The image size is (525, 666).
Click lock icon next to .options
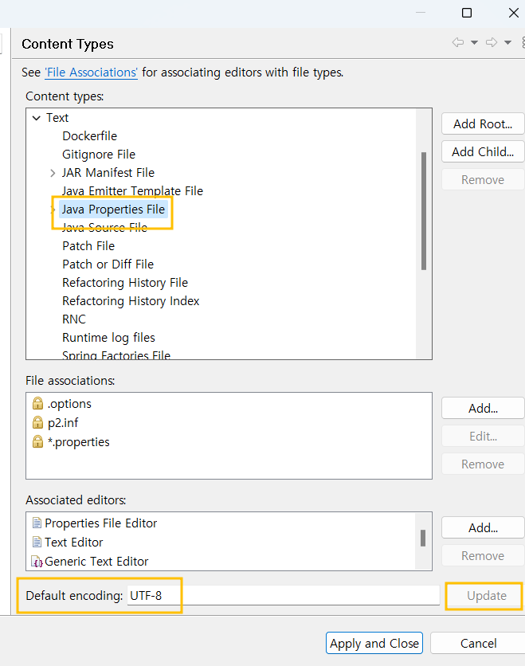(37, 403)
